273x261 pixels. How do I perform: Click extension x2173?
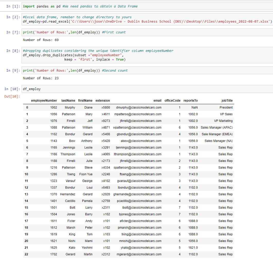tap(106, 161)
